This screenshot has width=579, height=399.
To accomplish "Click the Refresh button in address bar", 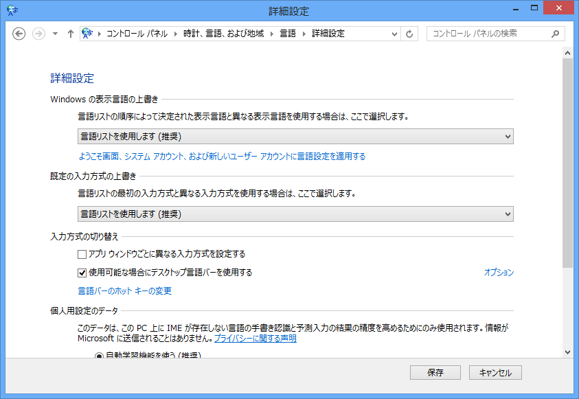I will (x=410, y=34).
